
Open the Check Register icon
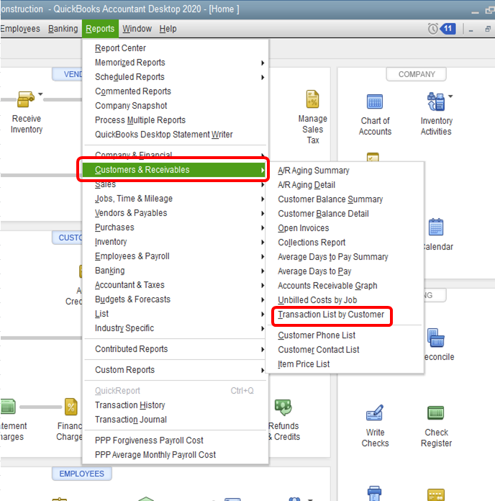click(x=435, y=412)
